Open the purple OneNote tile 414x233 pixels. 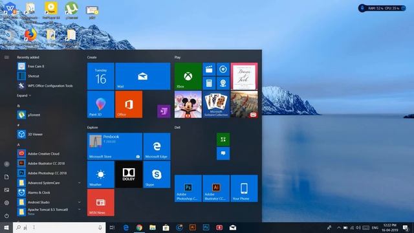(x=164, y=111)
